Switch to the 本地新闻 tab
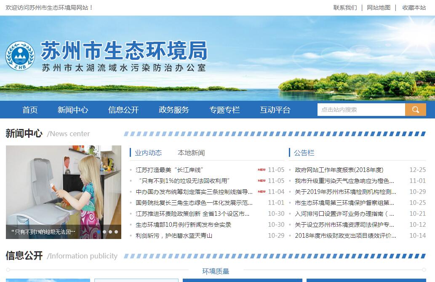Screen dimensions: 435x282 (191, 153)
